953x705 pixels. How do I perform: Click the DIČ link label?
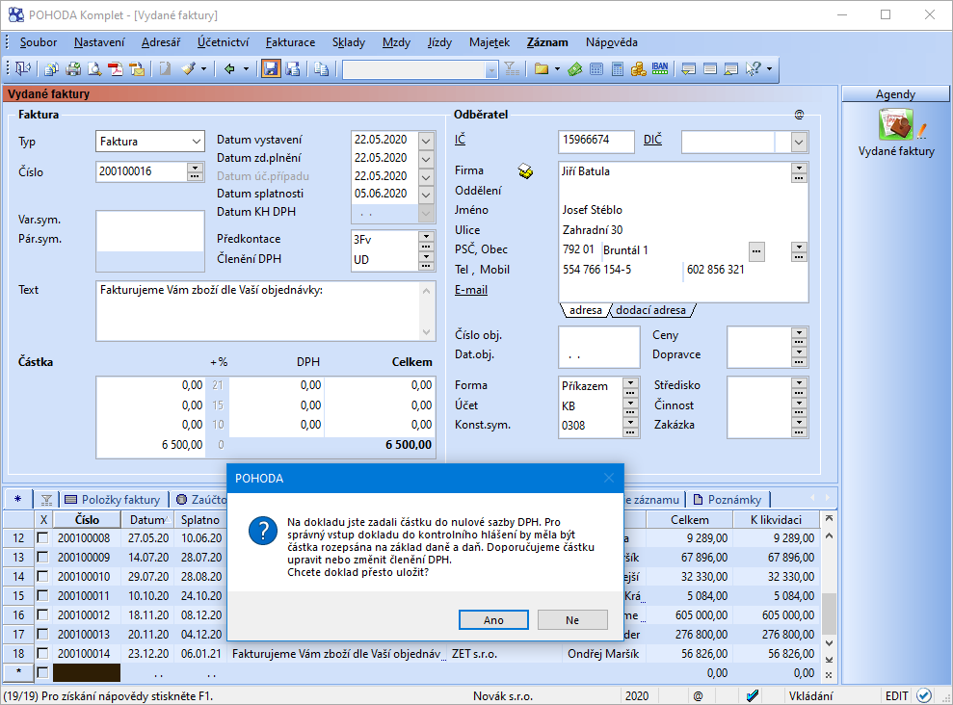tap(652, 140)
